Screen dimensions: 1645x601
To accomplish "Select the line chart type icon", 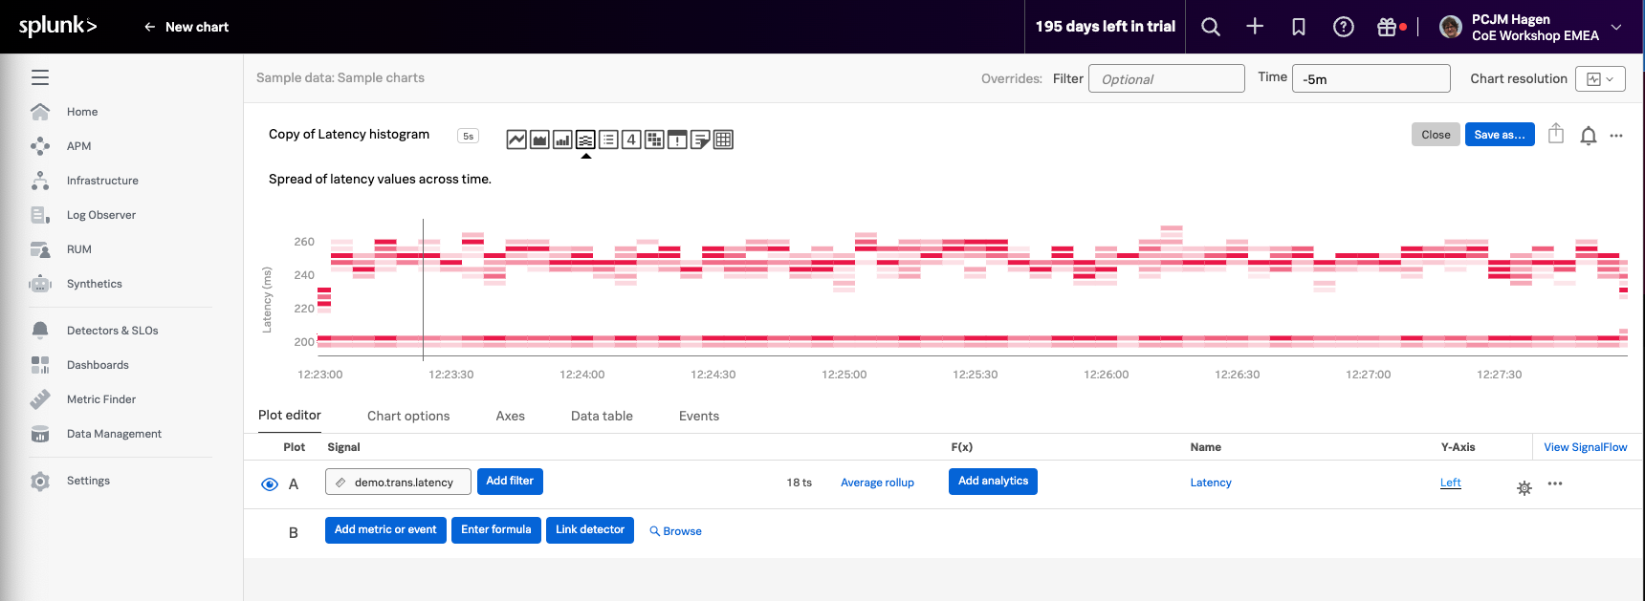I will tap(516, 140).
